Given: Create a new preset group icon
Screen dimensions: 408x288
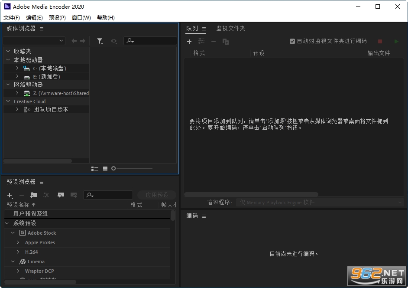Looking at the screenshot, I should 34,195.
